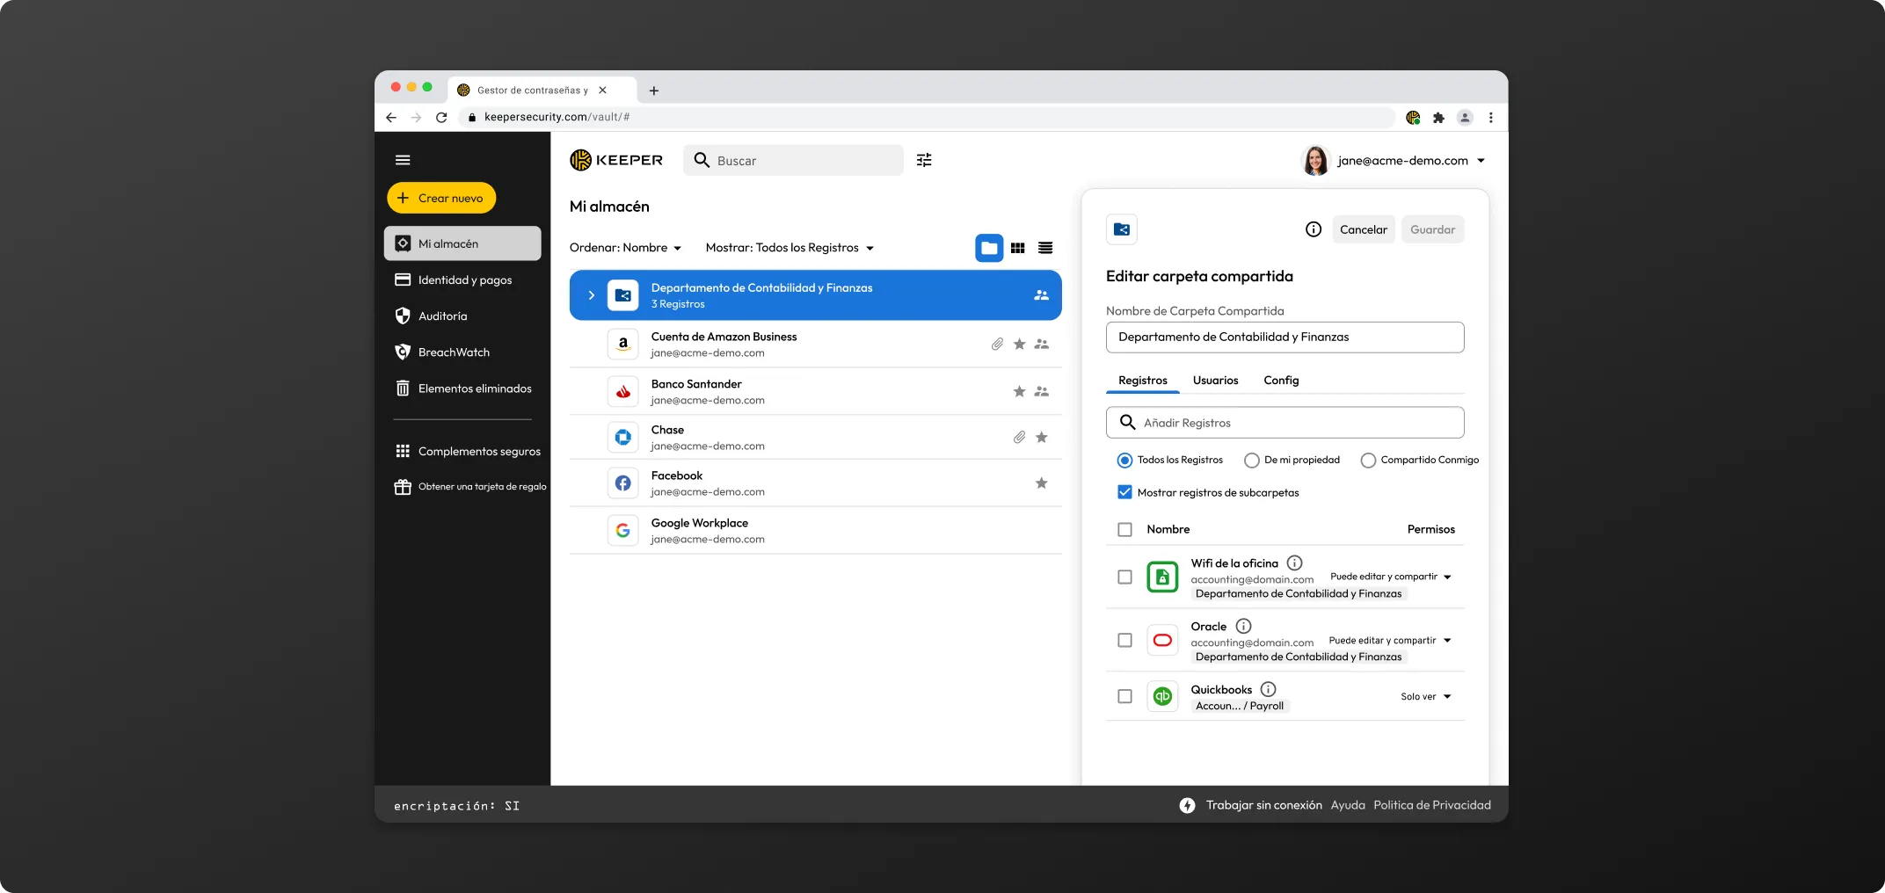Click shared users icon on Amazon Business row
Screen dimensions: 1885x893
tap(1042, 345)
